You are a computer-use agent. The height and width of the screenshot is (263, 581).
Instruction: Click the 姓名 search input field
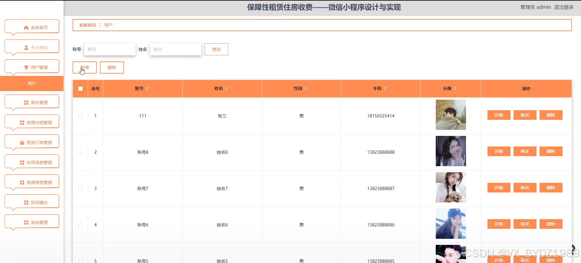pyautogui.click(x=176, y=49)
